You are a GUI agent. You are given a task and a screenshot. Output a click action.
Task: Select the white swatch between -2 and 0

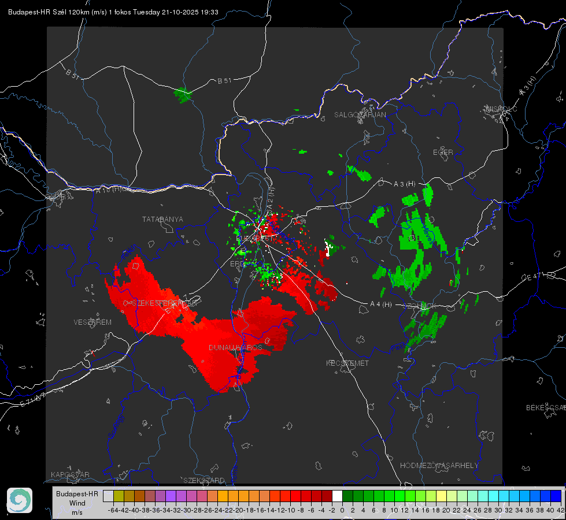337,496
